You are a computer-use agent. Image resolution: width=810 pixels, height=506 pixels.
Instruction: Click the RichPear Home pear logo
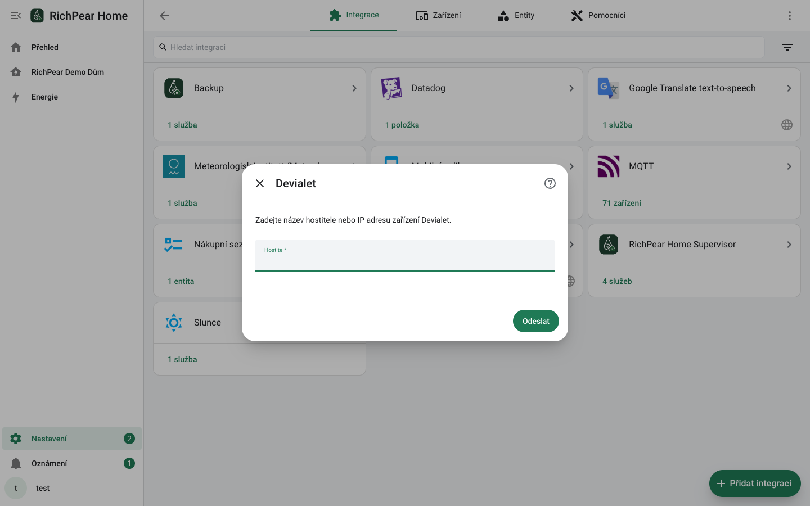[37, 16]
